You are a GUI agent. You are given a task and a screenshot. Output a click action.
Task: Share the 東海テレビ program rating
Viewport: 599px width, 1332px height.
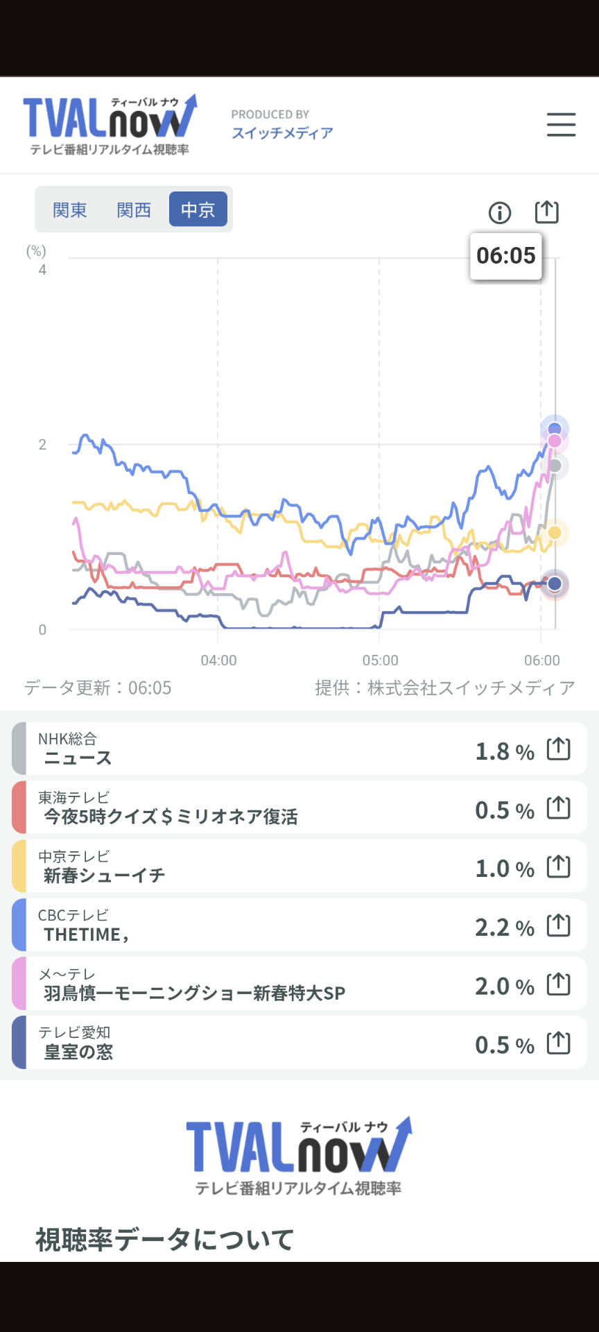[558, 808]
